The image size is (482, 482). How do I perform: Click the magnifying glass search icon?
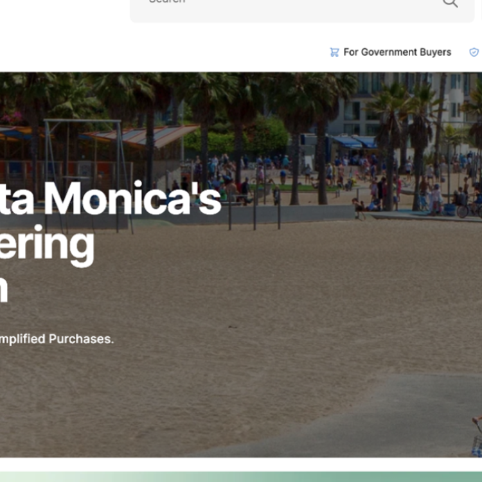pyautogui.click(x=451, y=3)
